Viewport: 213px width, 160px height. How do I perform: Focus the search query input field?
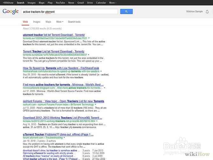(x=69, y=11)
